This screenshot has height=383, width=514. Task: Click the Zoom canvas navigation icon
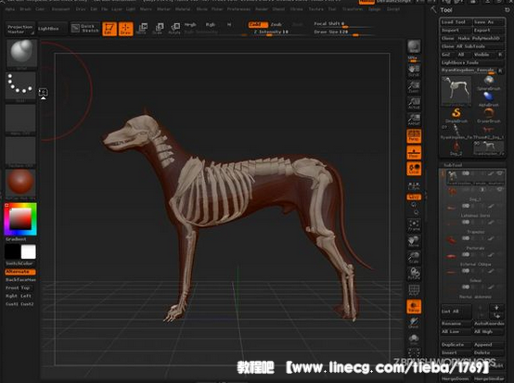[414, 87]
